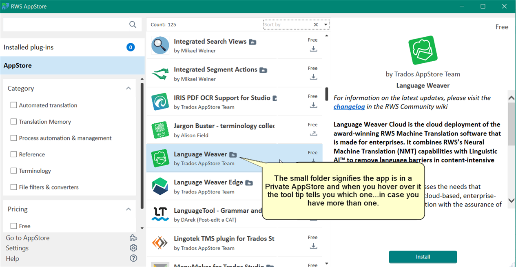This screenshot has height=267, width=516.
Task: Click the Sort by combo box
Action: (x=297, y=24)
